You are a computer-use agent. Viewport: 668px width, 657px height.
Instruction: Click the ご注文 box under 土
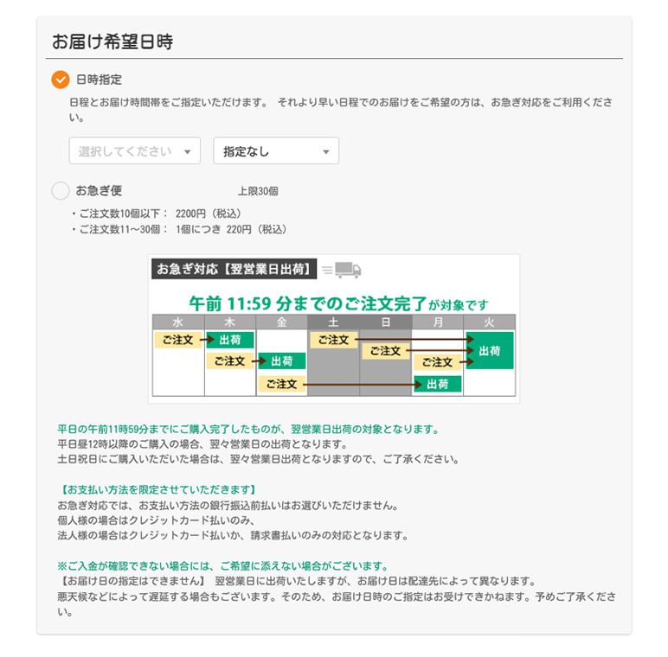pyautogui.click(x=334, y=340)
